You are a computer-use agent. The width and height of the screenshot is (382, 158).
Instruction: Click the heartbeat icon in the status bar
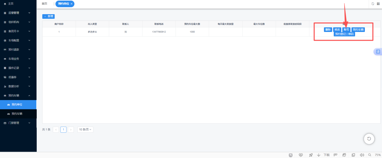(x=301, y=155)
